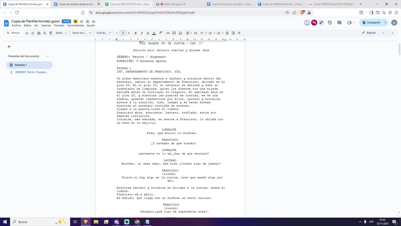Clear text formatting
Image resolution: width=401 pixels, height=226 pixels.
click(x=239, y=33)
